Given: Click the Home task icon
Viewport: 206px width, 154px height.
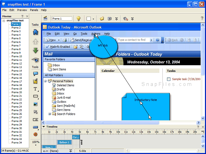Looking at the screenshot, I should 35,32.
